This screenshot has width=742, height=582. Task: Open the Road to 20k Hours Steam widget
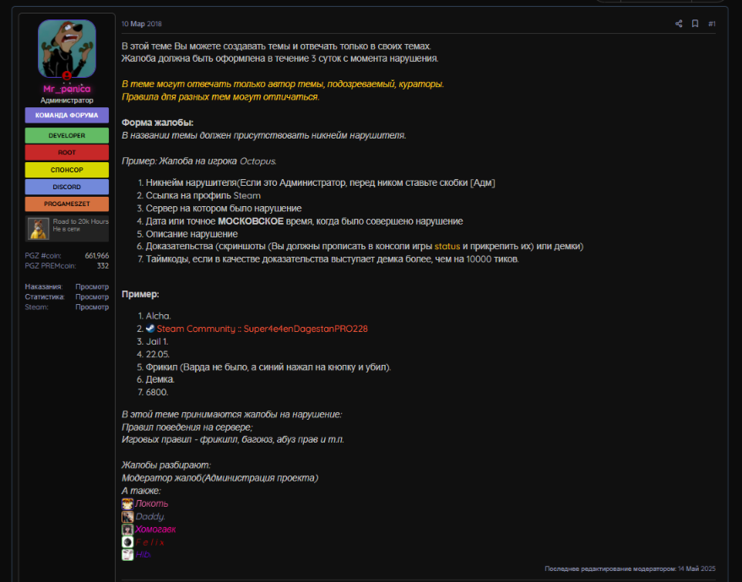pyautogui.click(x=67, y=228)
